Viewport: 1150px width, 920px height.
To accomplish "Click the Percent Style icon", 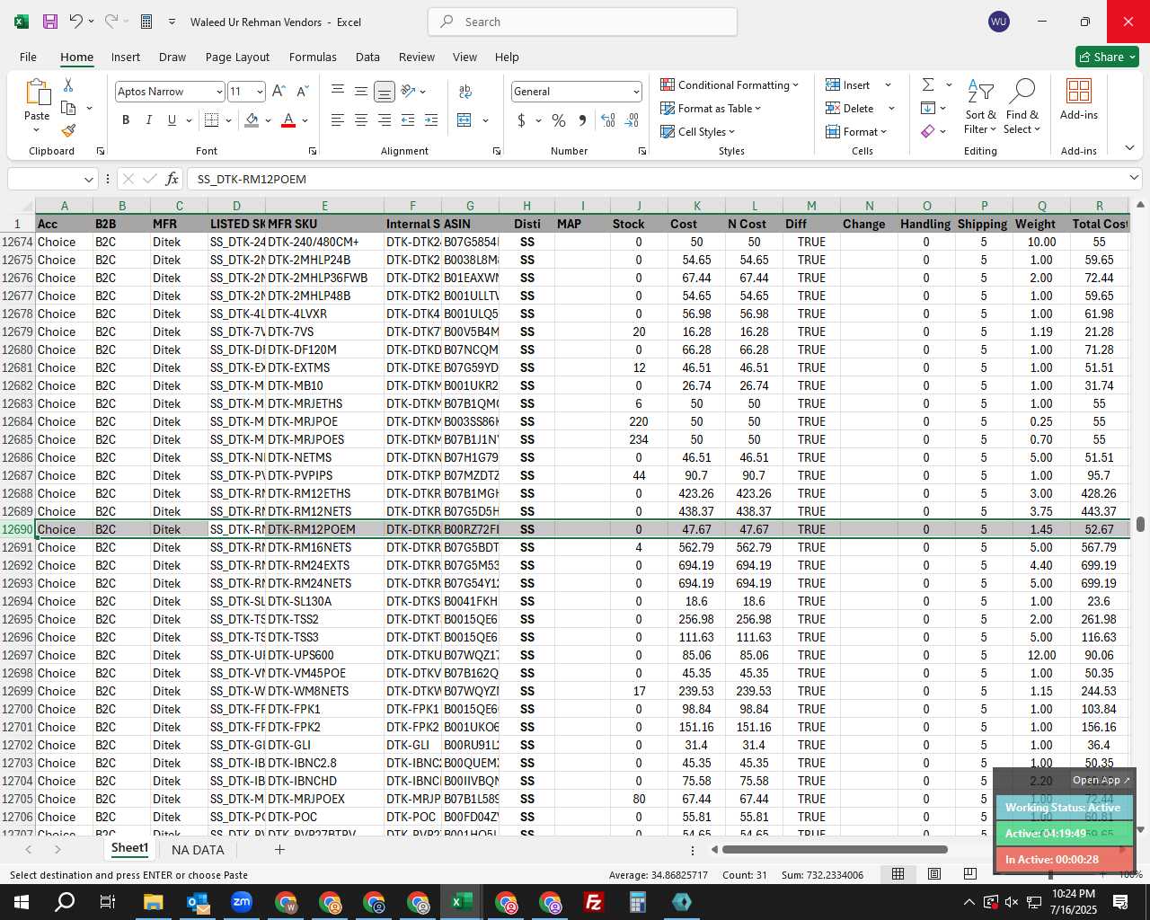I will (x=559, y=120).
